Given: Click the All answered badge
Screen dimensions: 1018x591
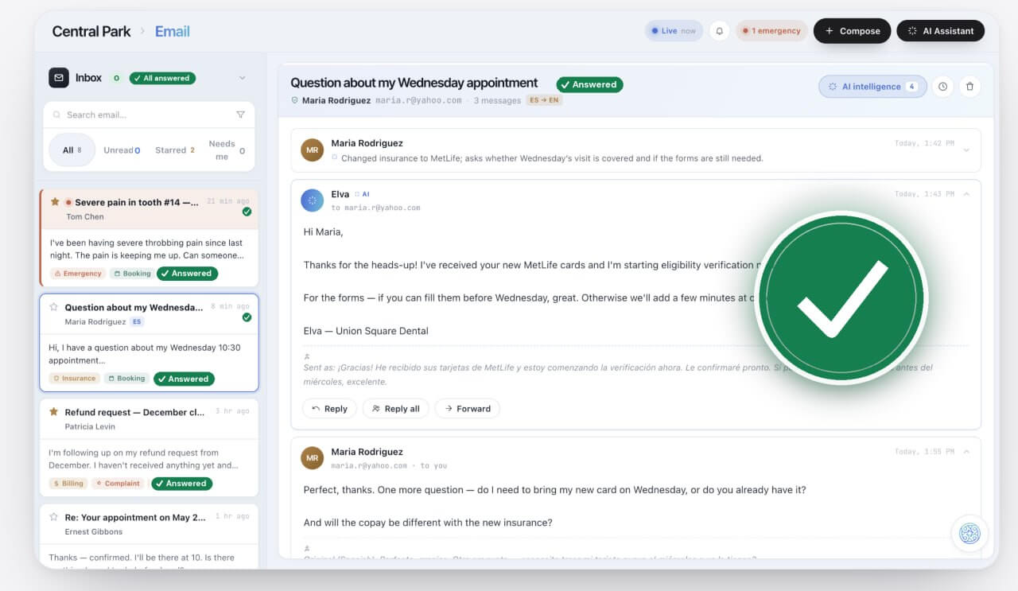Looking at the screenshot, I should pyautogui.click(x=162, y=78).
